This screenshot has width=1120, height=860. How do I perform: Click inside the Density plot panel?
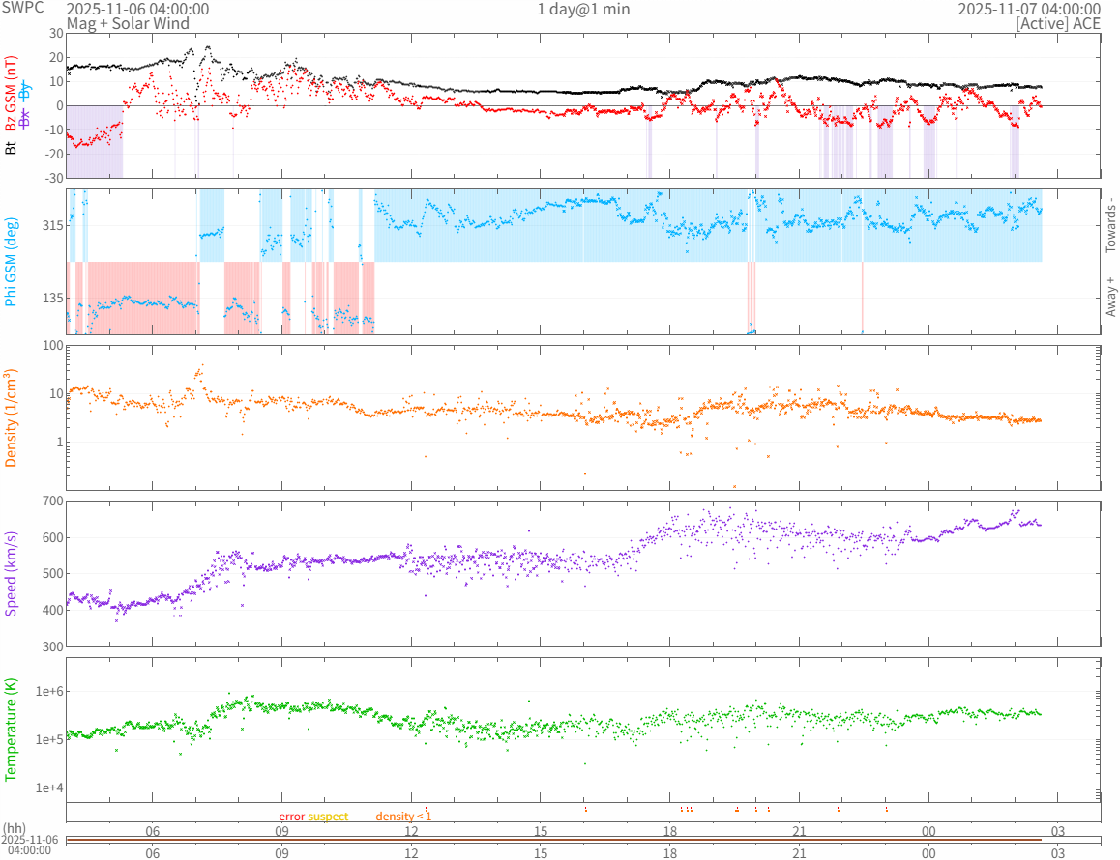[583, 417]
